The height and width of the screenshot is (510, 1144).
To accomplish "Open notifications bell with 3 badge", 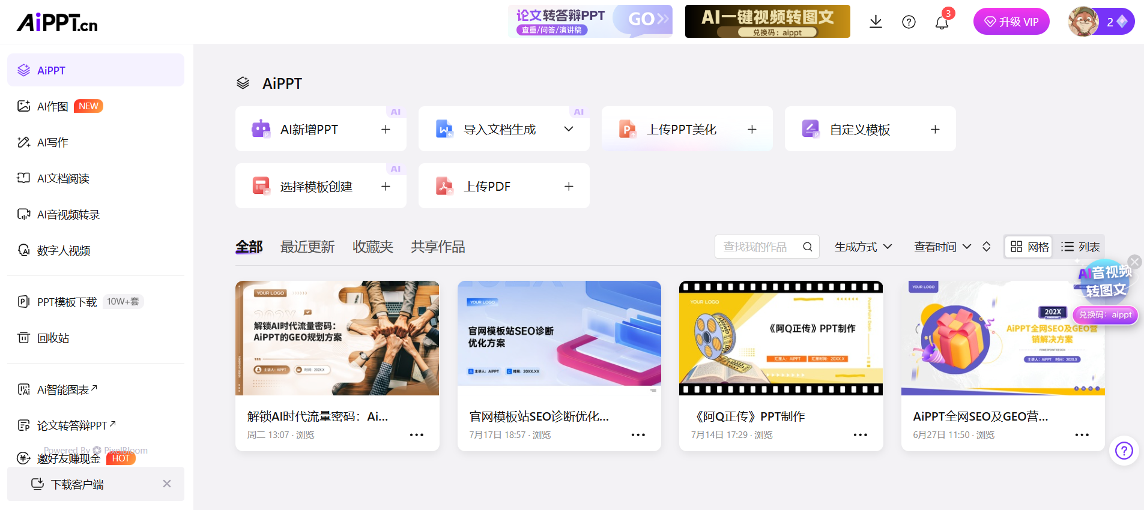I will pos(942,22).
